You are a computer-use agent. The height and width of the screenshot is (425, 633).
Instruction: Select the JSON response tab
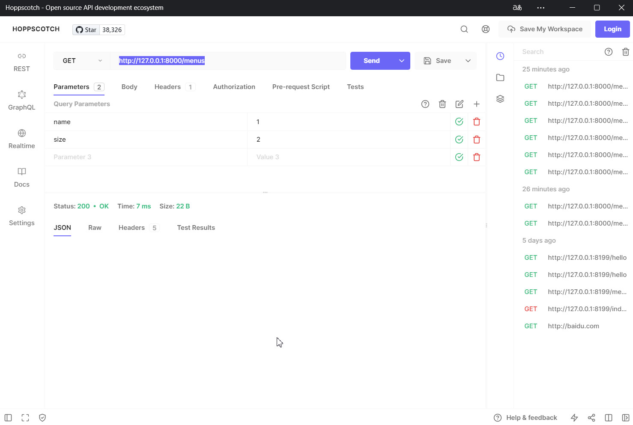tap(63, 228)
